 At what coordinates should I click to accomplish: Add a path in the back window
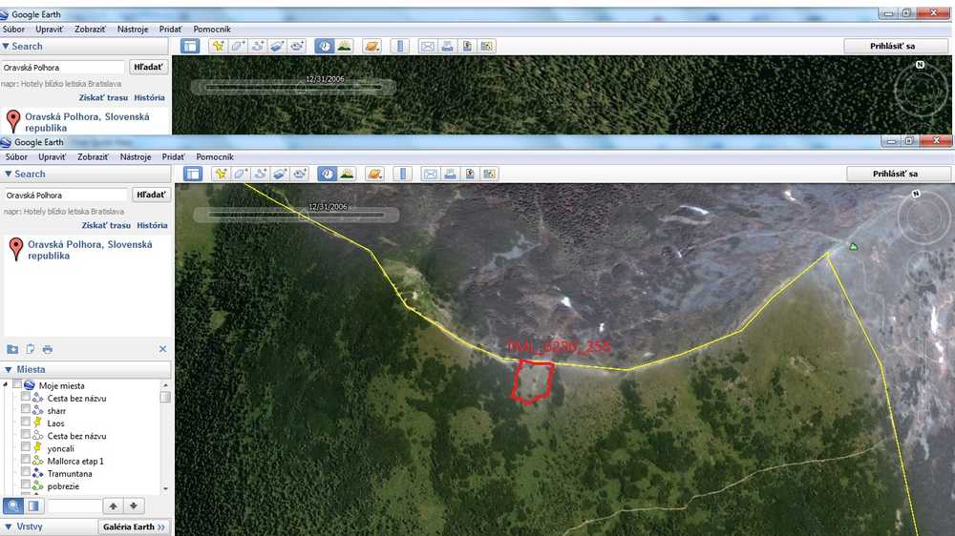[x=257, y=46]
